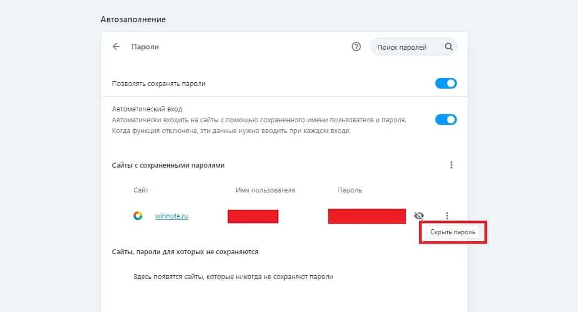Screen dimensions: 578x312
Task: Open the help question mark icon
Action: pos(356,47)
